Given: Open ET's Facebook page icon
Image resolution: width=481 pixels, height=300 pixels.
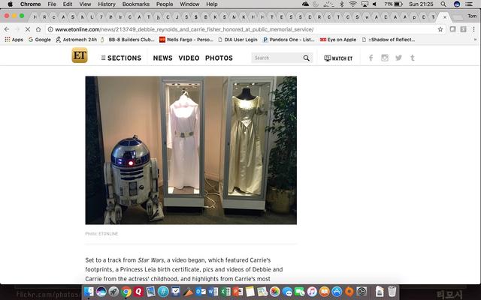Looking at the screenshot, I should pyautogui.click(x=371, y=58).
